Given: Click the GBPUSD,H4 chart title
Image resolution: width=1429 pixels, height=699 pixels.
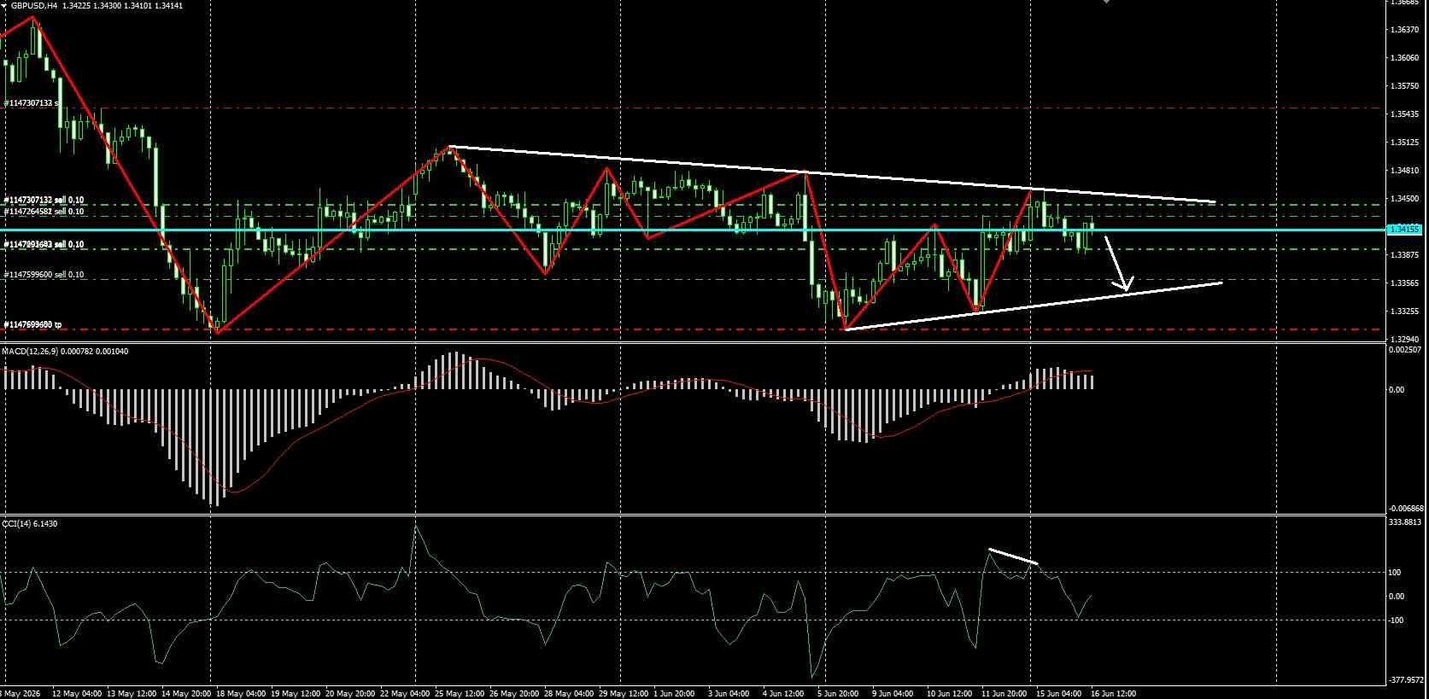Looking at the screenshot, I should [34, 5].
